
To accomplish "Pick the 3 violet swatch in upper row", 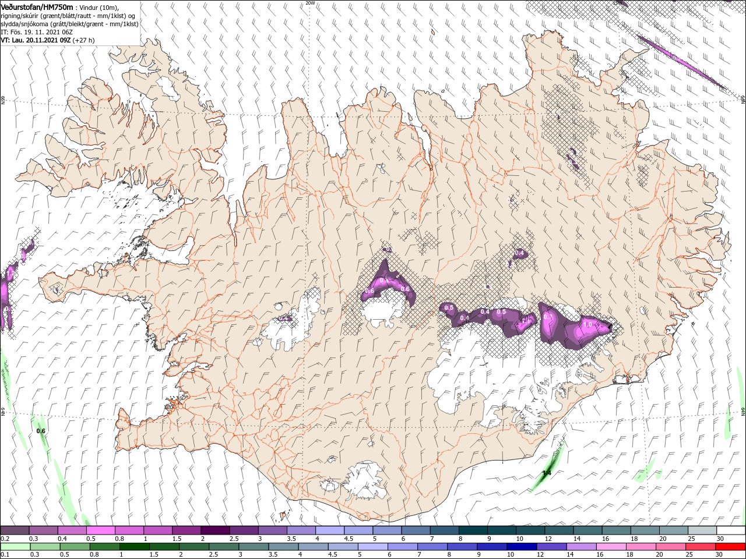I will [x=273, y=530].
